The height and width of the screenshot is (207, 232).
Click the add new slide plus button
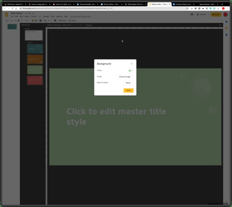click(x=7, y=21)
